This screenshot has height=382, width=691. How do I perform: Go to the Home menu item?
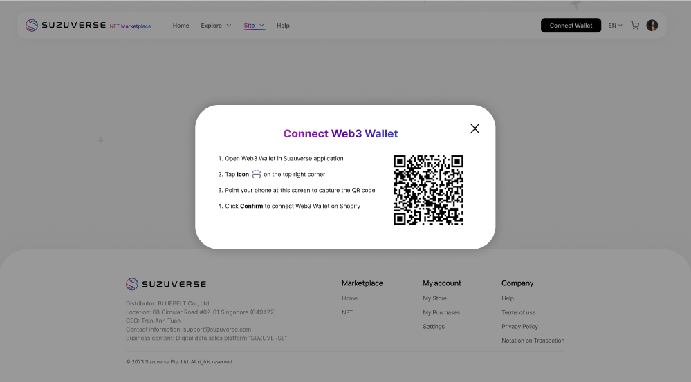pyautogui.click(x=181, y=26)
